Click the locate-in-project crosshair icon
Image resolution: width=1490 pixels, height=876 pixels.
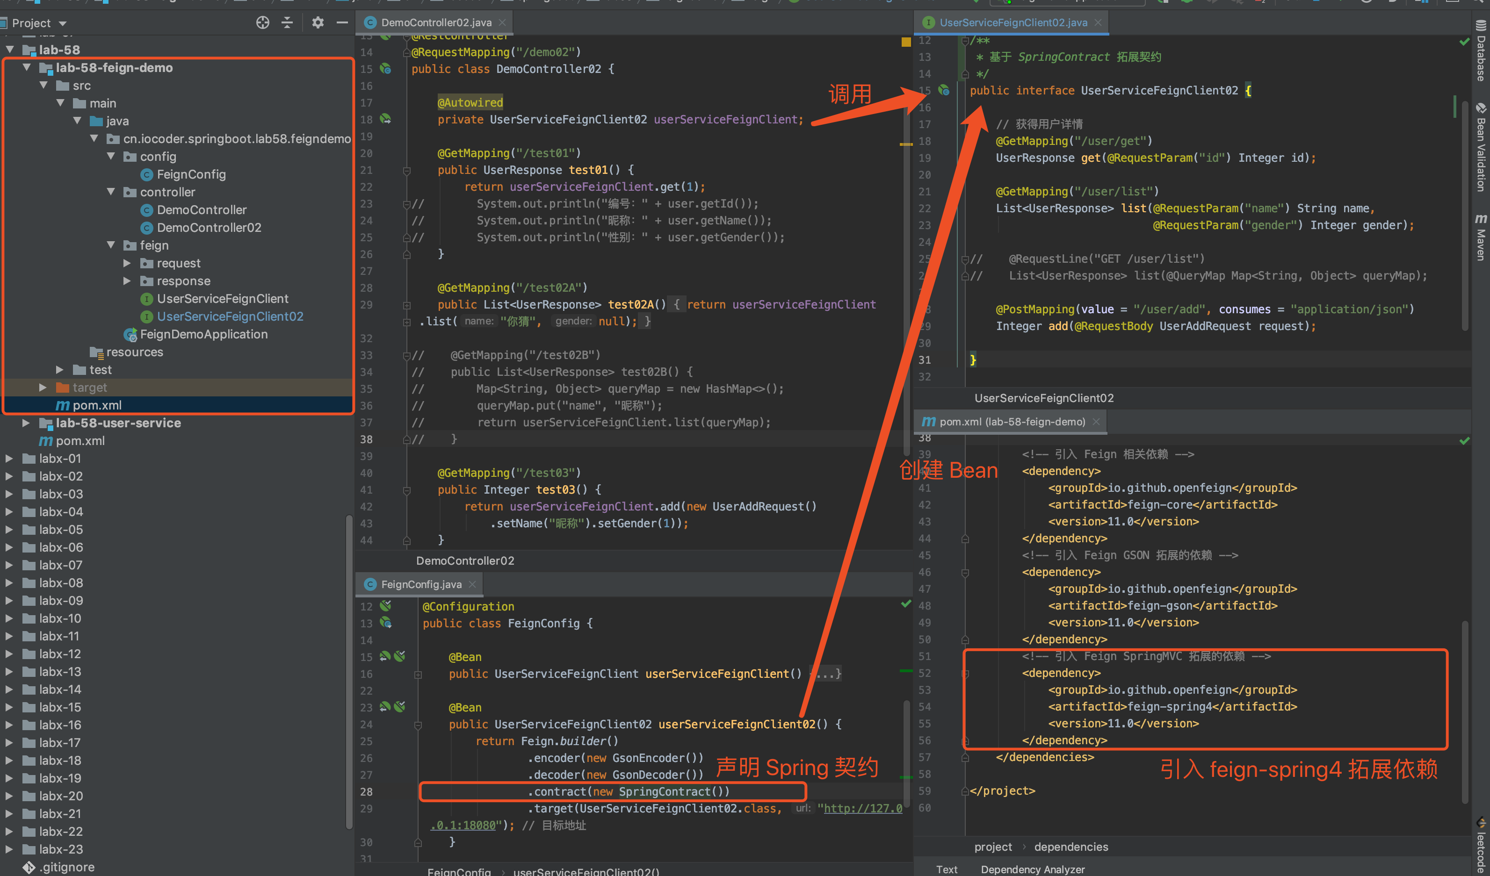coord(262,22)
